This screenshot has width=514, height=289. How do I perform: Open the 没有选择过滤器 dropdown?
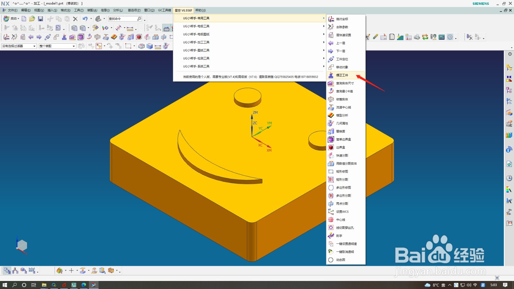pos(19,46)
